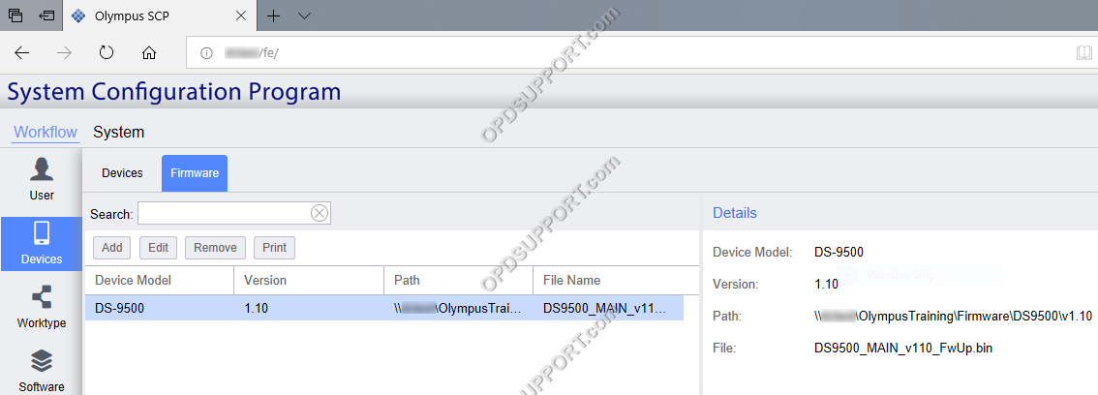Open the tab list chevron
1098x395 pixels.
coord(304,15)
